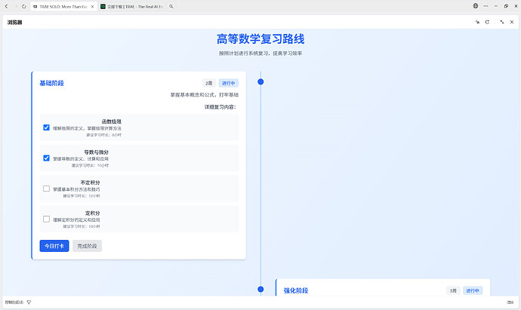The image size is (521, 310).
Task: Close the 浏览器 panel
Action: (512, 22)
